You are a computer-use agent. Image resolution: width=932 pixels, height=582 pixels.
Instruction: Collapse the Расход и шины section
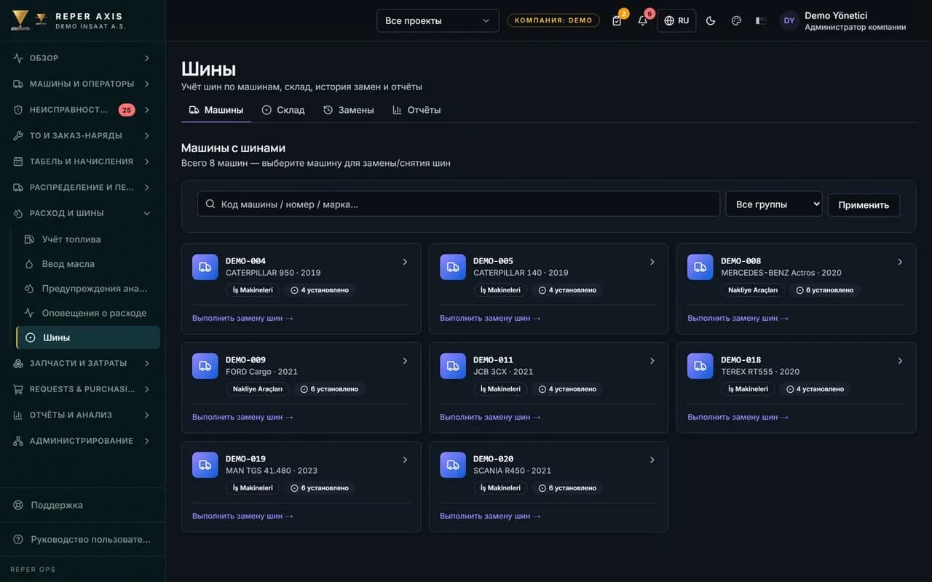point(82,213)
